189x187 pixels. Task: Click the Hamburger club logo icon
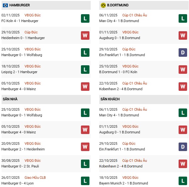tap(5, 5)
